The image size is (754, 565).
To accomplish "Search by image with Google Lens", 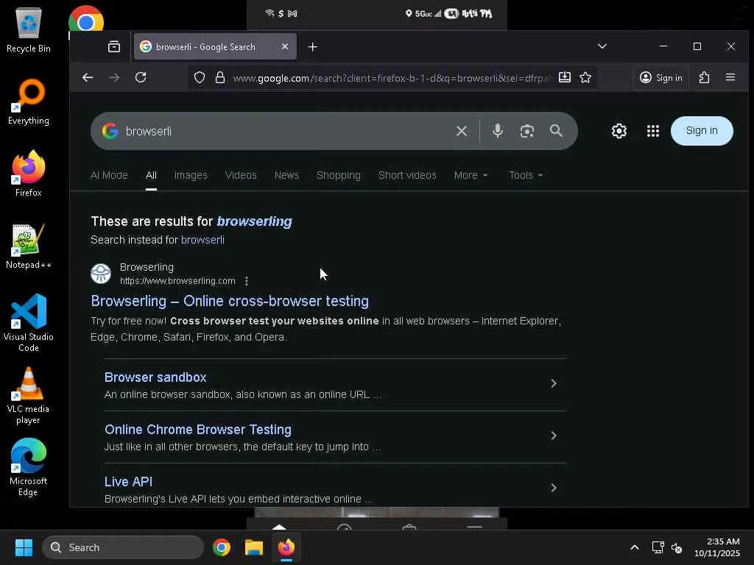I will coord(527,131).
